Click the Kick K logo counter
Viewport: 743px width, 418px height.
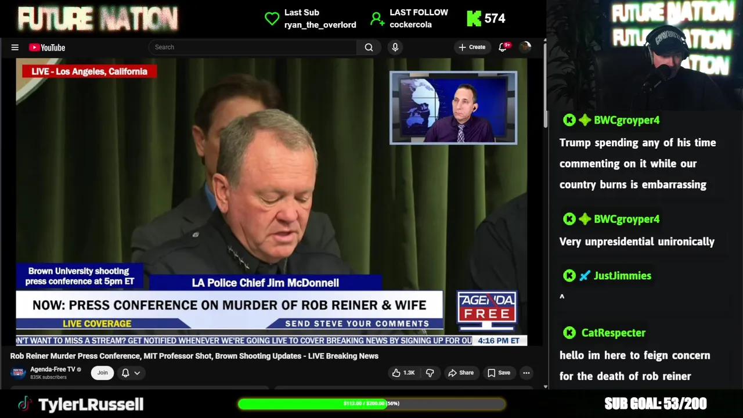(x=474, y=19)
